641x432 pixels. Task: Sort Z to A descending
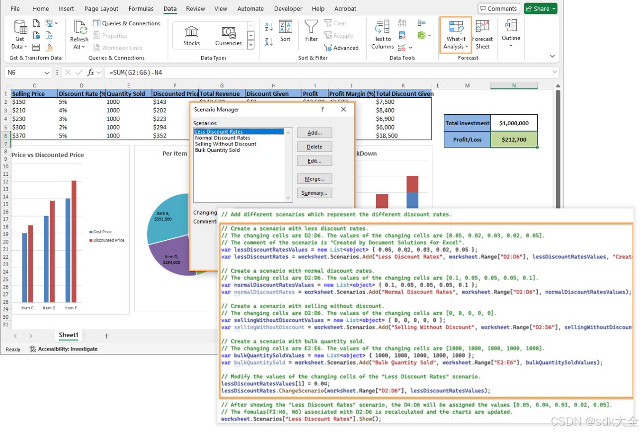(269, 42)
